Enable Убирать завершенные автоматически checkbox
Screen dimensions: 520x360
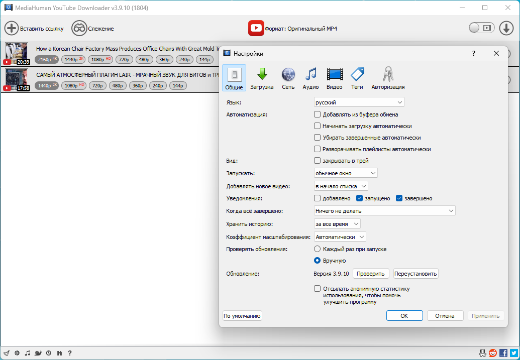point(318,138)
